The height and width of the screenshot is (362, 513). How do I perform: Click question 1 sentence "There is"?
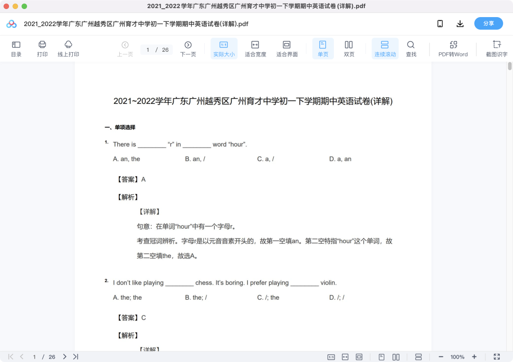[x=180, y=144]
